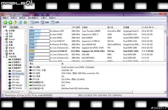Sort by the CPU column header
The height and width of the screenshot is (110, 168).
[49, 27]
